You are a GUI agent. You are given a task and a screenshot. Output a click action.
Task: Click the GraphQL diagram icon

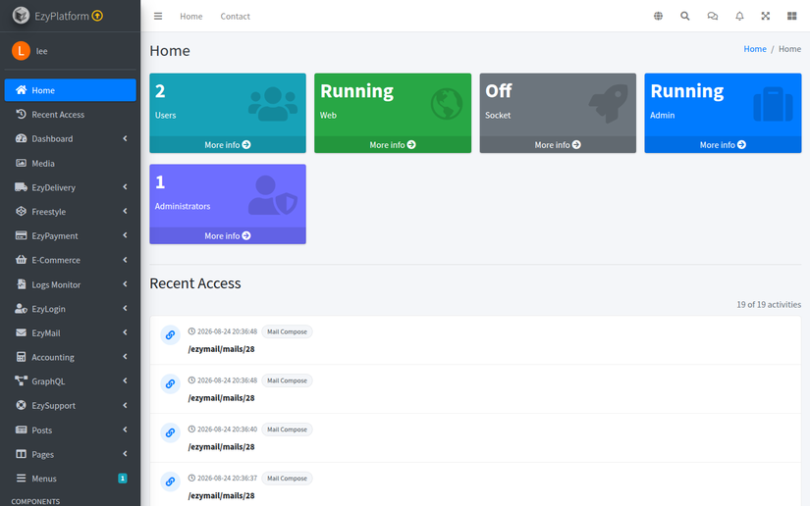21,380
